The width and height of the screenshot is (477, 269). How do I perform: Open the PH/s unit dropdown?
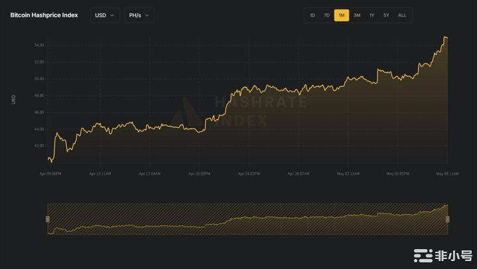point(139,15)
